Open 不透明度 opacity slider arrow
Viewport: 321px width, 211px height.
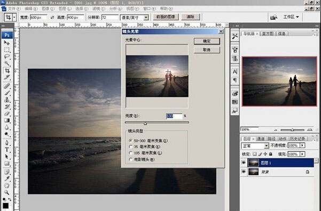point(302,145)
